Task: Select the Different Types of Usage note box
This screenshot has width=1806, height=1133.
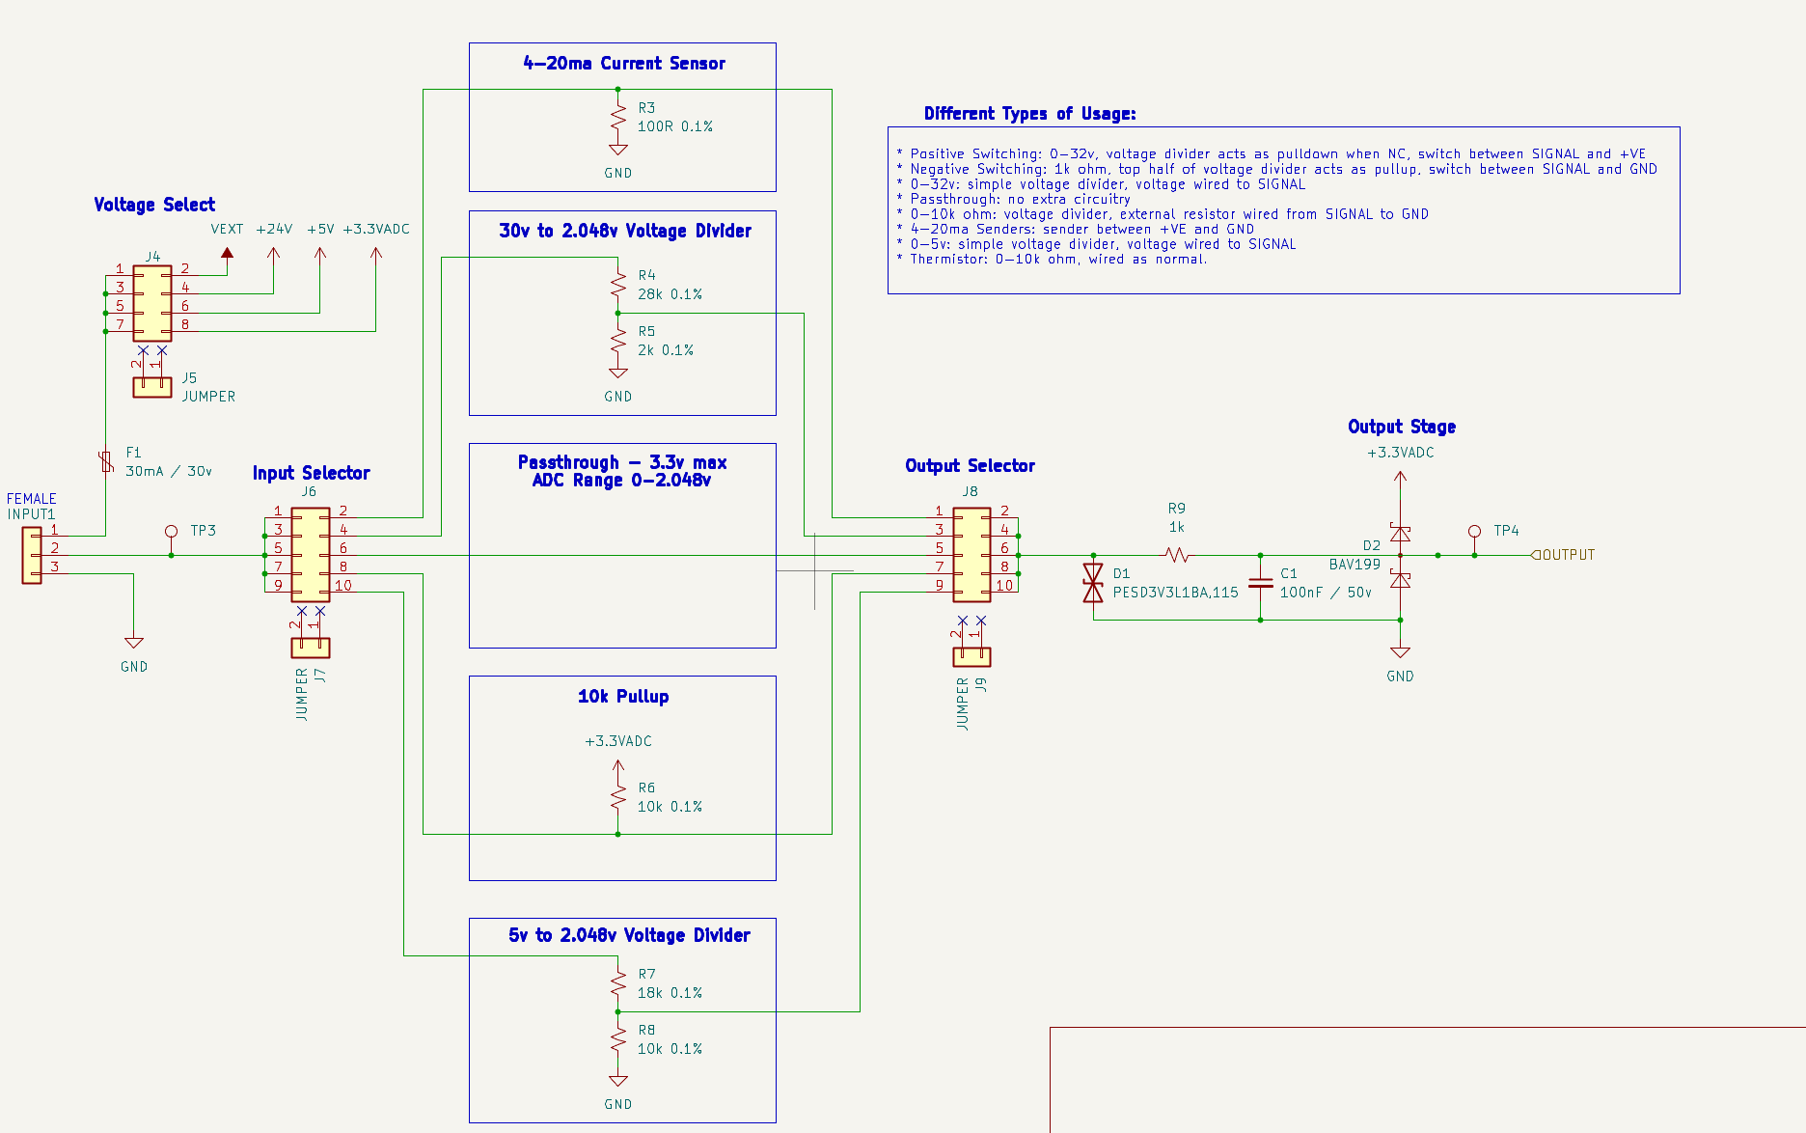Action: pyautogui.click(x=1283, y=207)
